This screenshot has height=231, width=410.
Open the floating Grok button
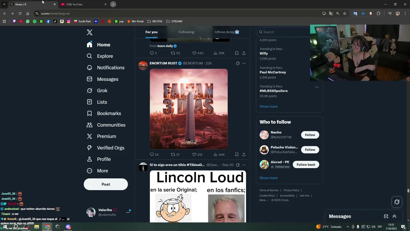397,202
